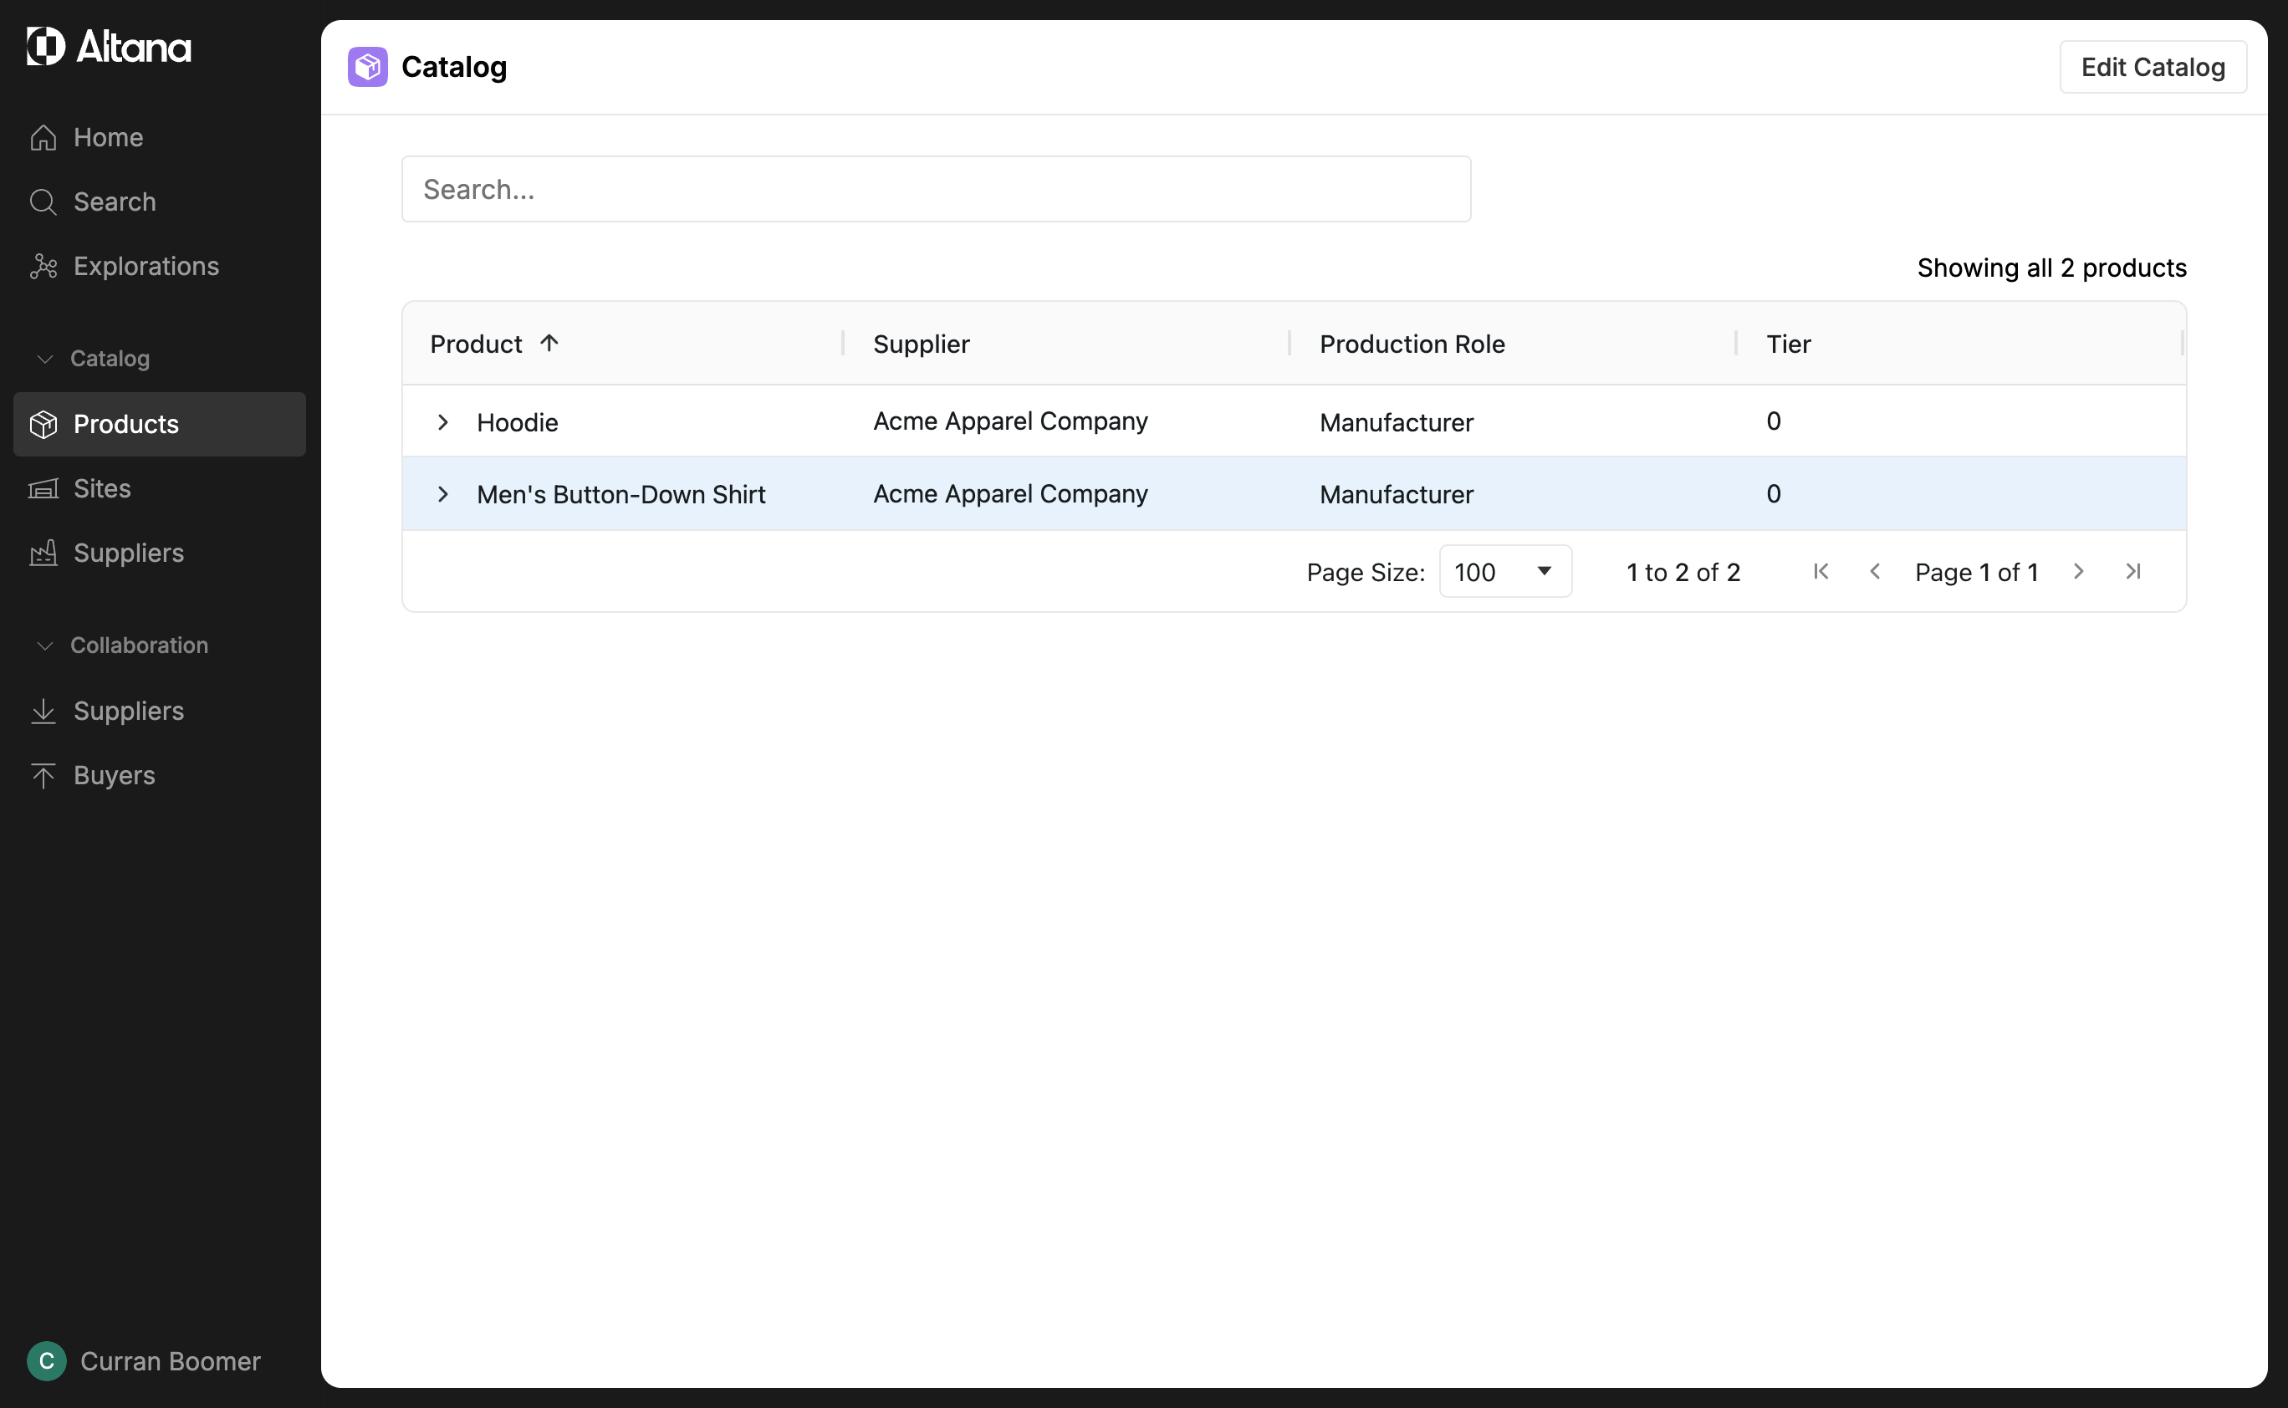Open the Search page in sidebar
The image size is (2288, 1408).
coord(114,202)
